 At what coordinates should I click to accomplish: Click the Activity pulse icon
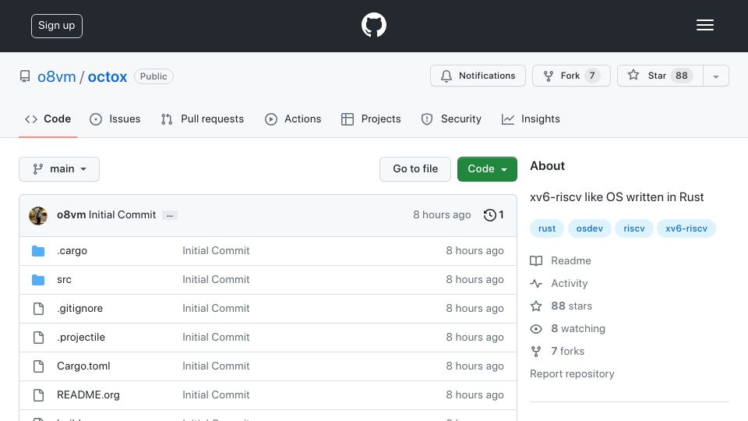[x=536, y=284]
